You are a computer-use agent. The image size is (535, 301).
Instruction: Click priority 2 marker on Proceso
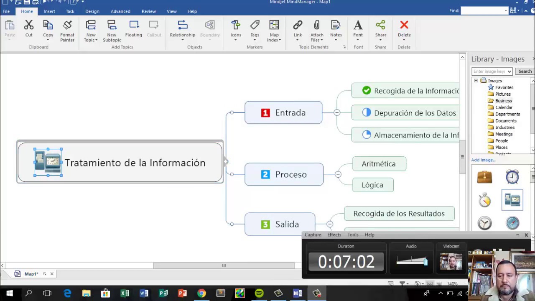tap(265, 174)
